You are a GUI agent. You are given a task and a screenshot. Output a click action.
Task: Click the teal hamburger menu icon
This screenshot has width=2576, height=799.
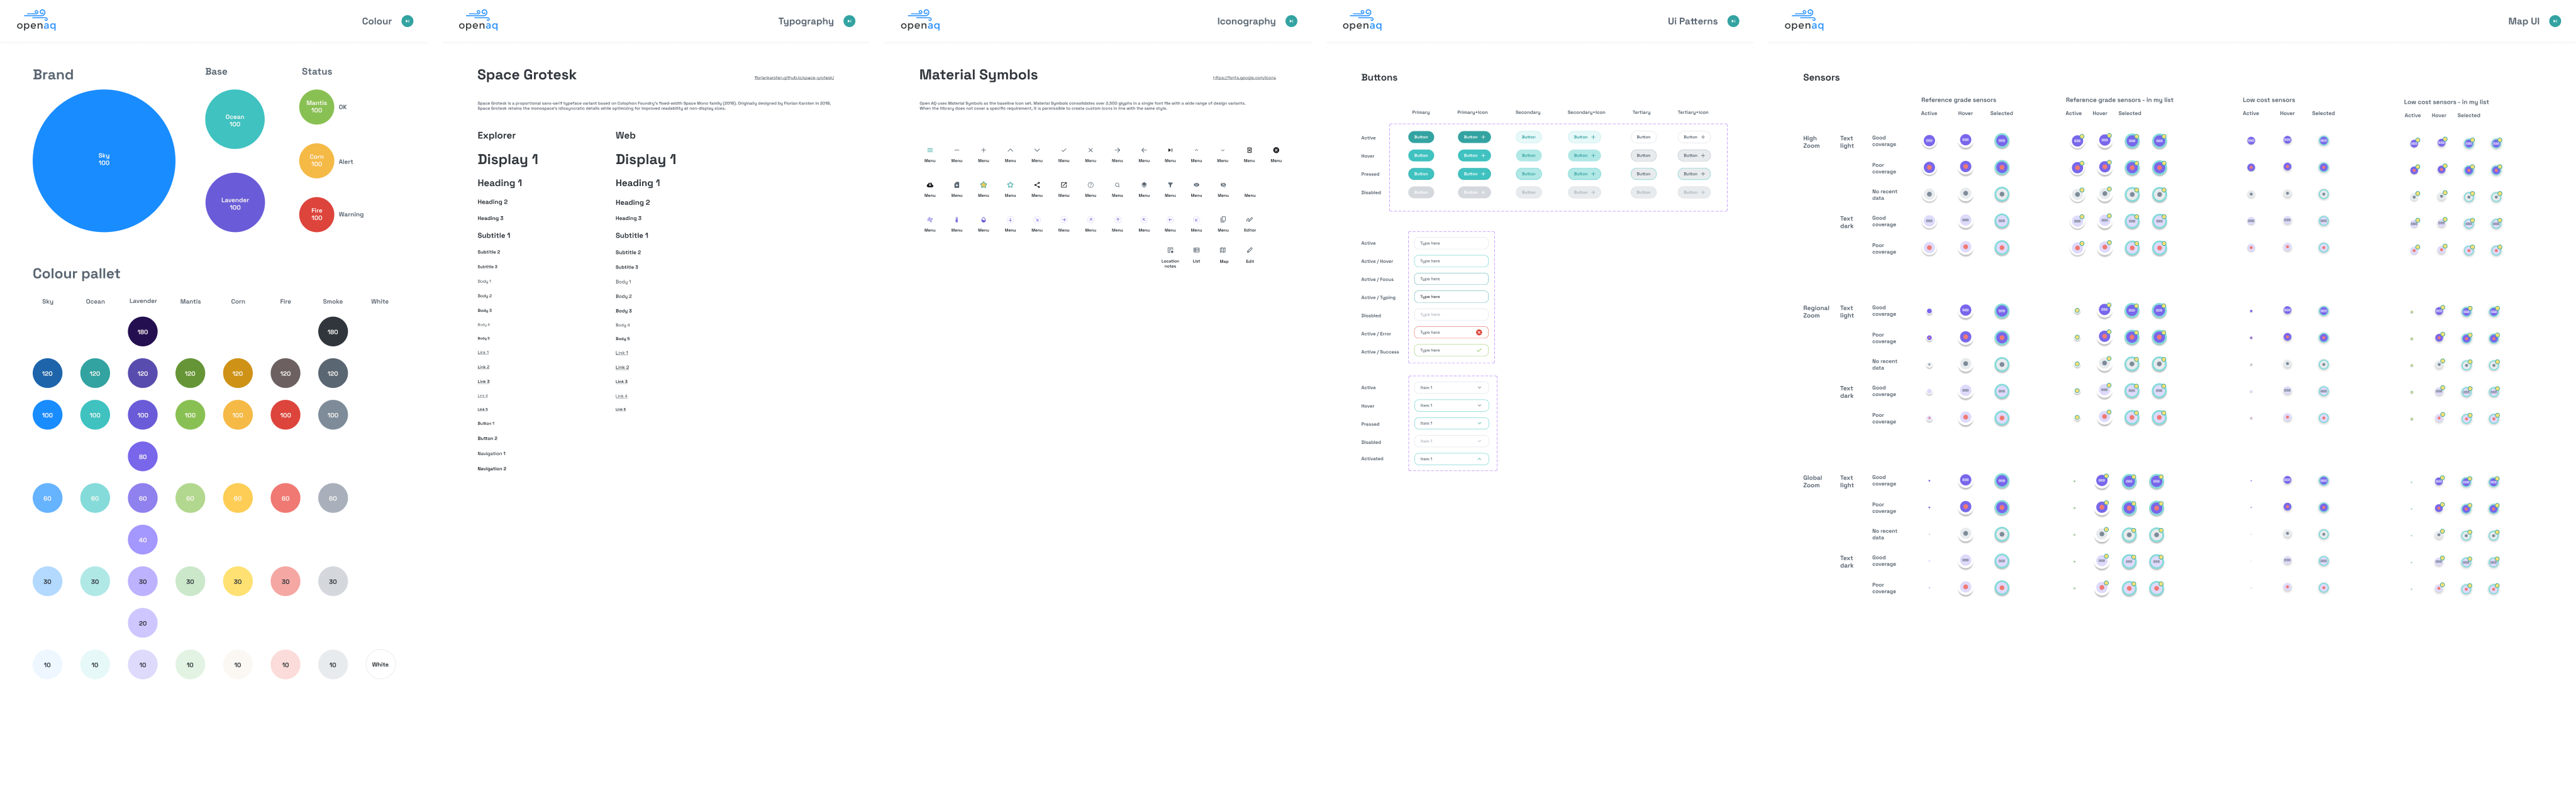[930, 150]
